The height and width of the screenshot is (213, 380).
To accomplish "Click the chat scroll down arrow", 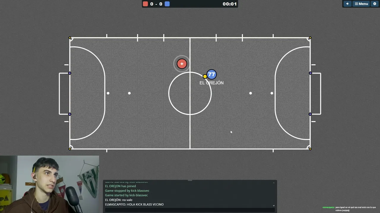I will [274, 206].
